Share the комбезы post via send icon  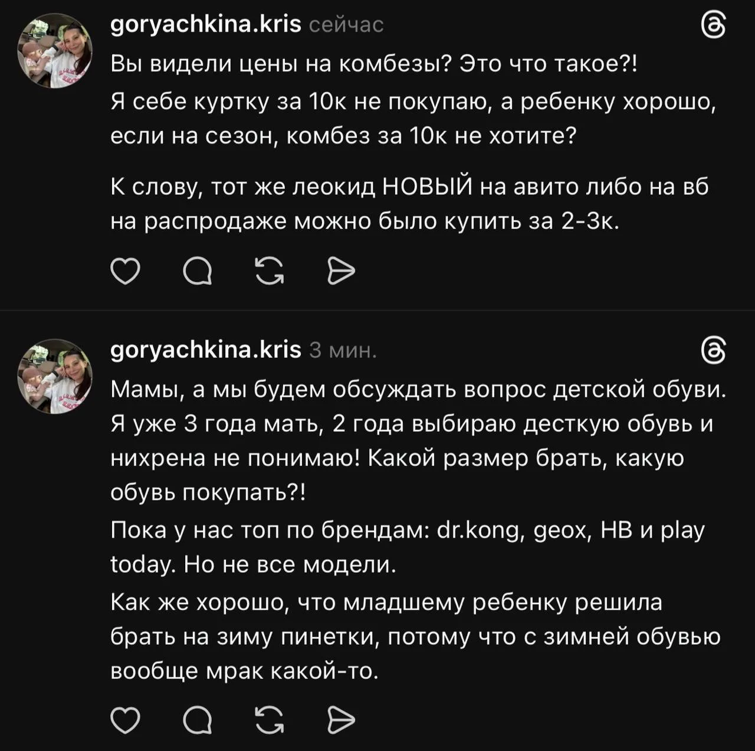[341, 272]
